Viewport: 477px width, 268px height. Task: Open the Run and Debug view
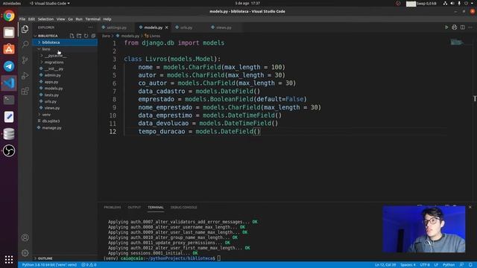(25, 75)
